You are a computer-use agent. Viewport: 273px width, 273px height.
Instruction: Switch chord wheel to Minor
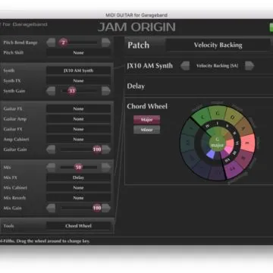click(146, 130)
